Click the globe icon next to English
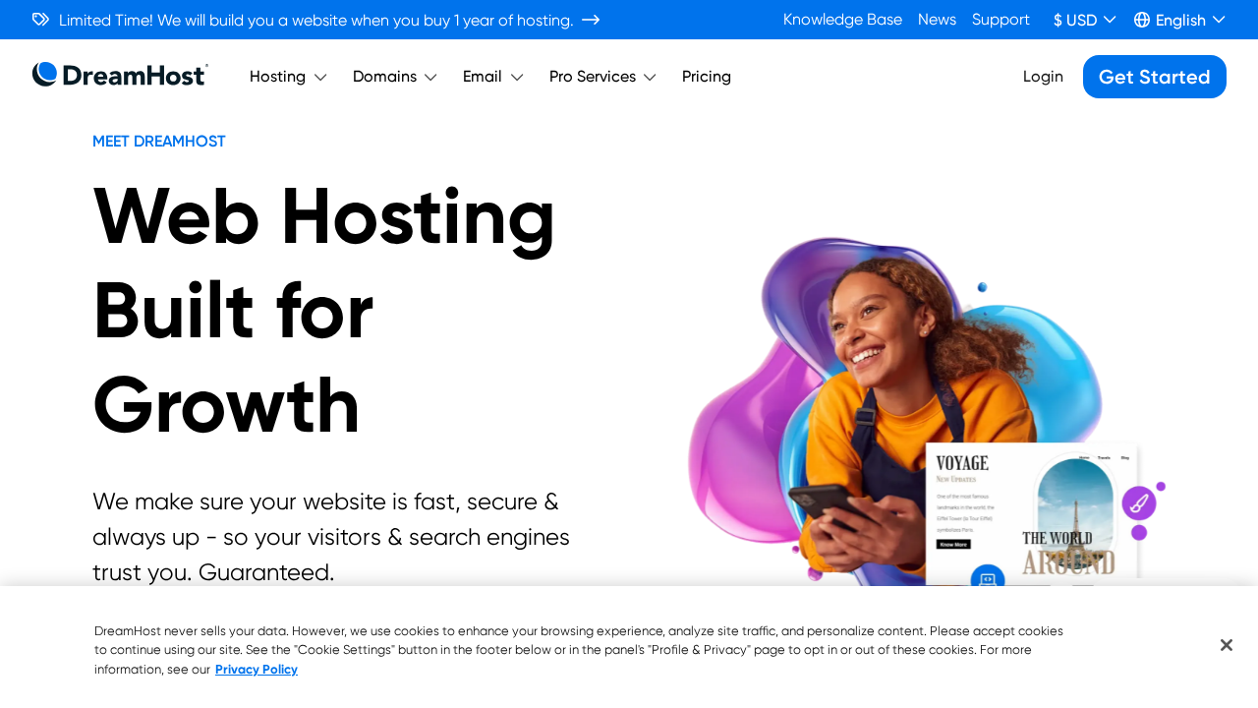 1141,19
